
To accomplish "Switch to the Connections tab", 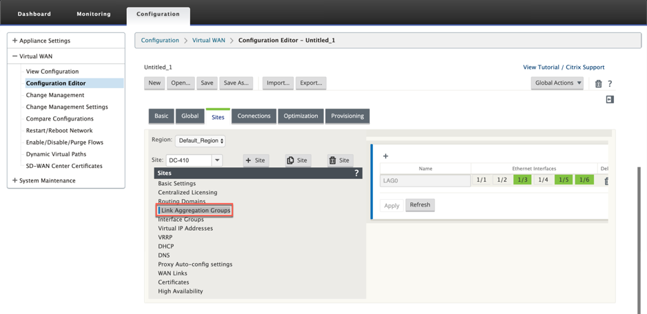I will point(254,116).
